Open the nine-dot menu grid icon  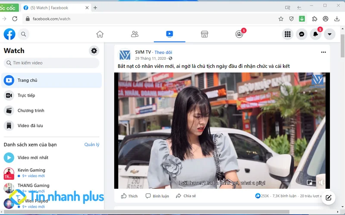[288, 34]
